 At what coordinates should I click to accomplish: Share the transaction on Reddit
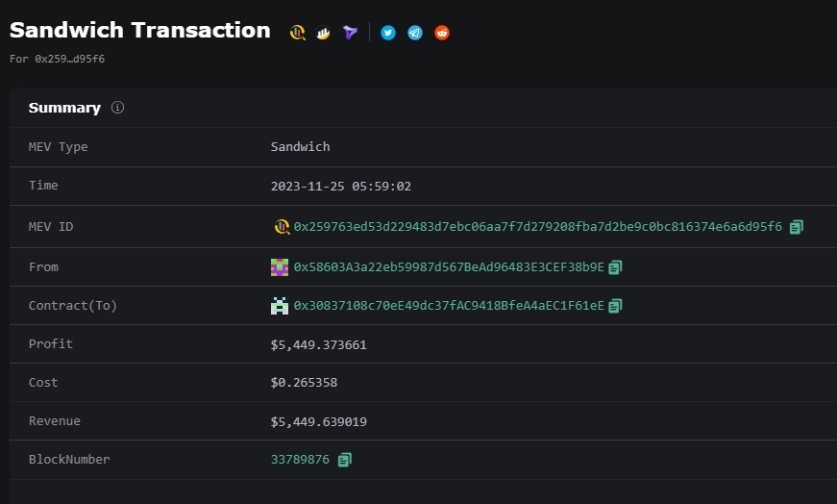click(x=442, y=33)
